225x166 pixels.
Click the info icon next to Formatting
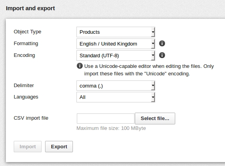162,44
